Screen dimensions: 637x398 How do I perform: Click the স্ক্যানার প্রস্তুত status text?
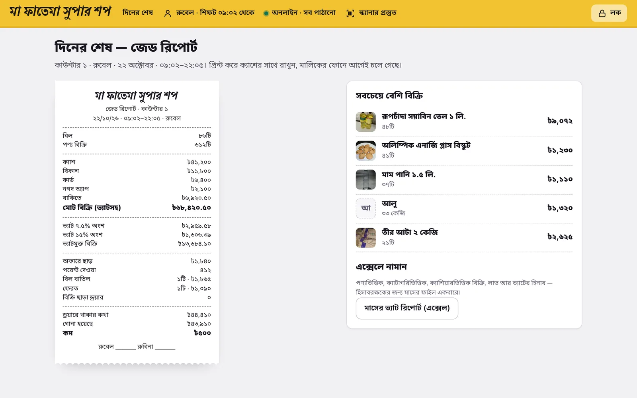377,13
